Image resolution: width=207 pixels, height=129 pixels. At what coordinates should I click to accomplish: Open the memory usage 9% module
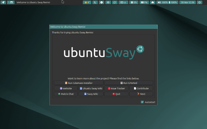point(144,2)
